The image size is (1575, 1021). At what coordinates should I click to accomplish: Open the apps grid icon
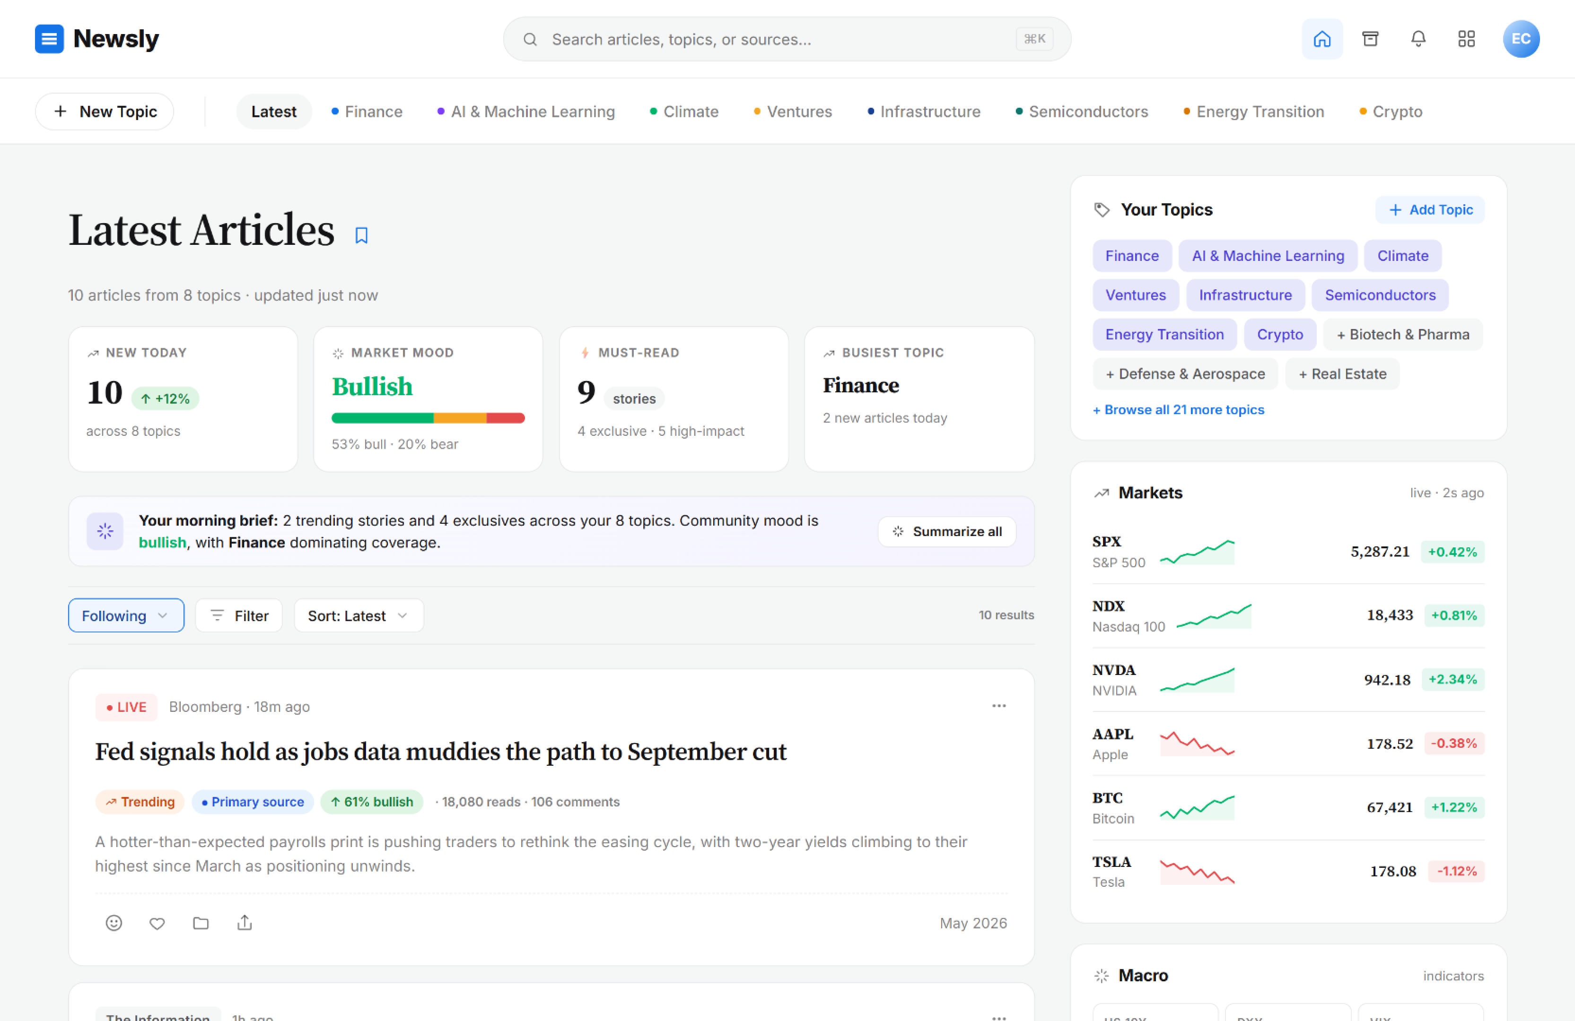[1466, 39]
